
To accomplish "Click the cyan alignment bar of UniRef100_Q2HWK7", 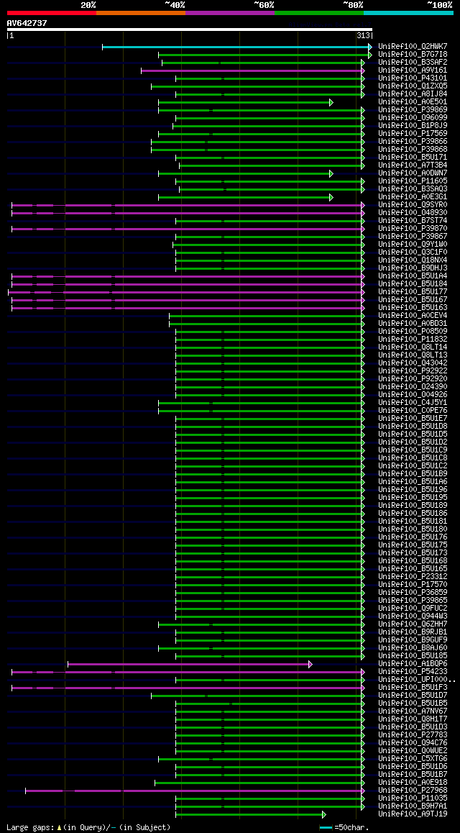I will [x=237, y=47].
